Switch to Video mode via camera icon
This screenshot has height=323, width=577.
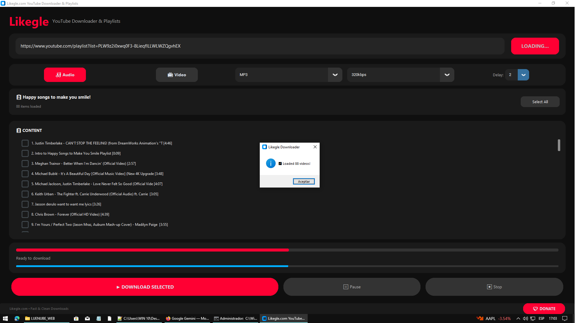(x=170, y=75)
